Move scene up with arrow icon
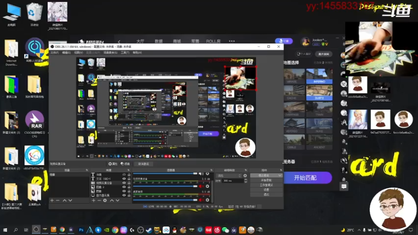The height and width of the screenshot is (235, 418). point(64,201)
